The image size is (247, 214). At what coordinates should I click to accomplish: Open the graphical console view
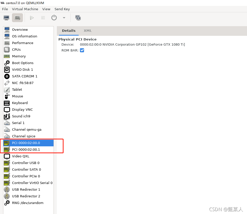tap(6, 18)
